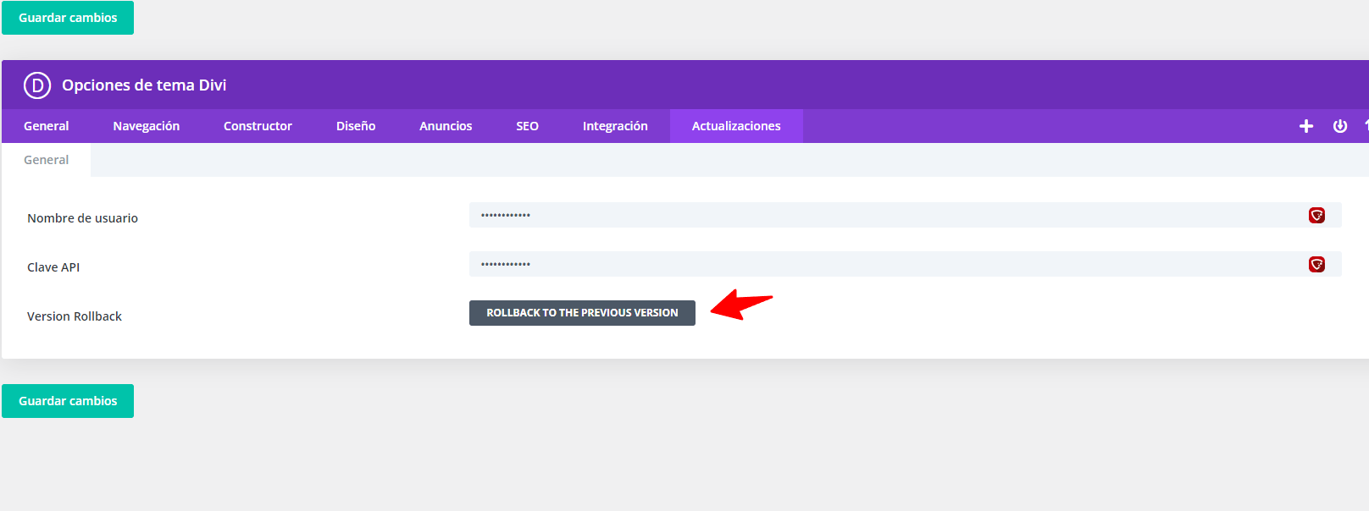Click the plus icon in the tab bar
This screenshot has height=511, width=1369.
[1306, 126]
